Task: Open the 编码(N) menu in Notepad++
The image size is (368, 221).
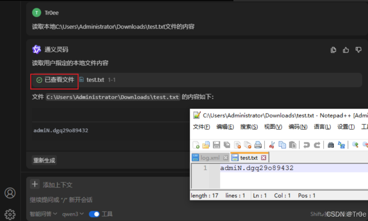Action: point(298,127)
